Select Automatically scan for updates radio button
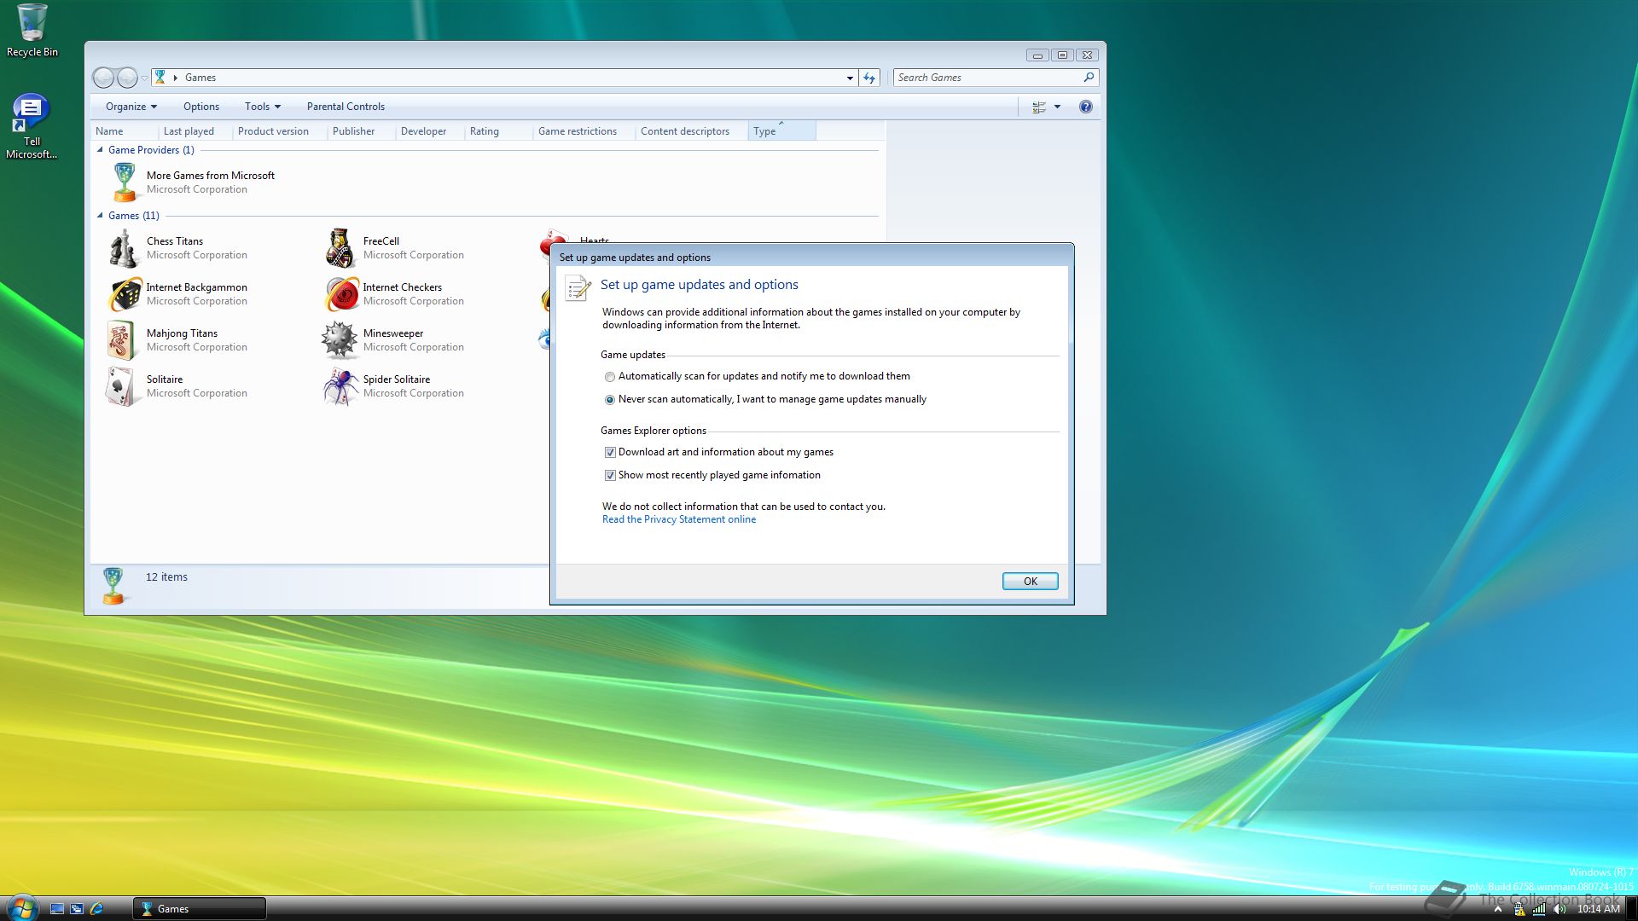Image resolution: width=1638 pixels, height=921 pixels. click(609, 377)
